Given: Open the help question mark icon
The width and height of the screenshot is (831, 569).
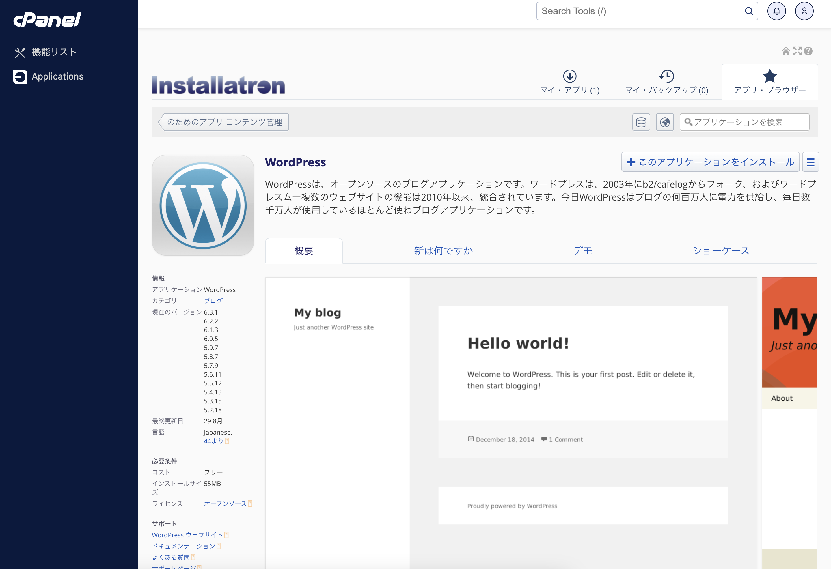Looking at the screenshot, I should [x=808, y=51].
